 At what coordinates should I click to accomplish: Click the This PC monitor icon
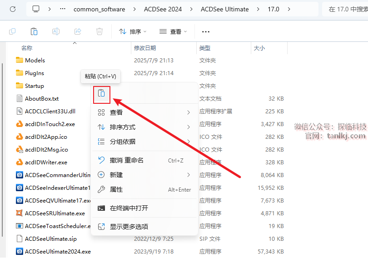click(x=36, y=9)
